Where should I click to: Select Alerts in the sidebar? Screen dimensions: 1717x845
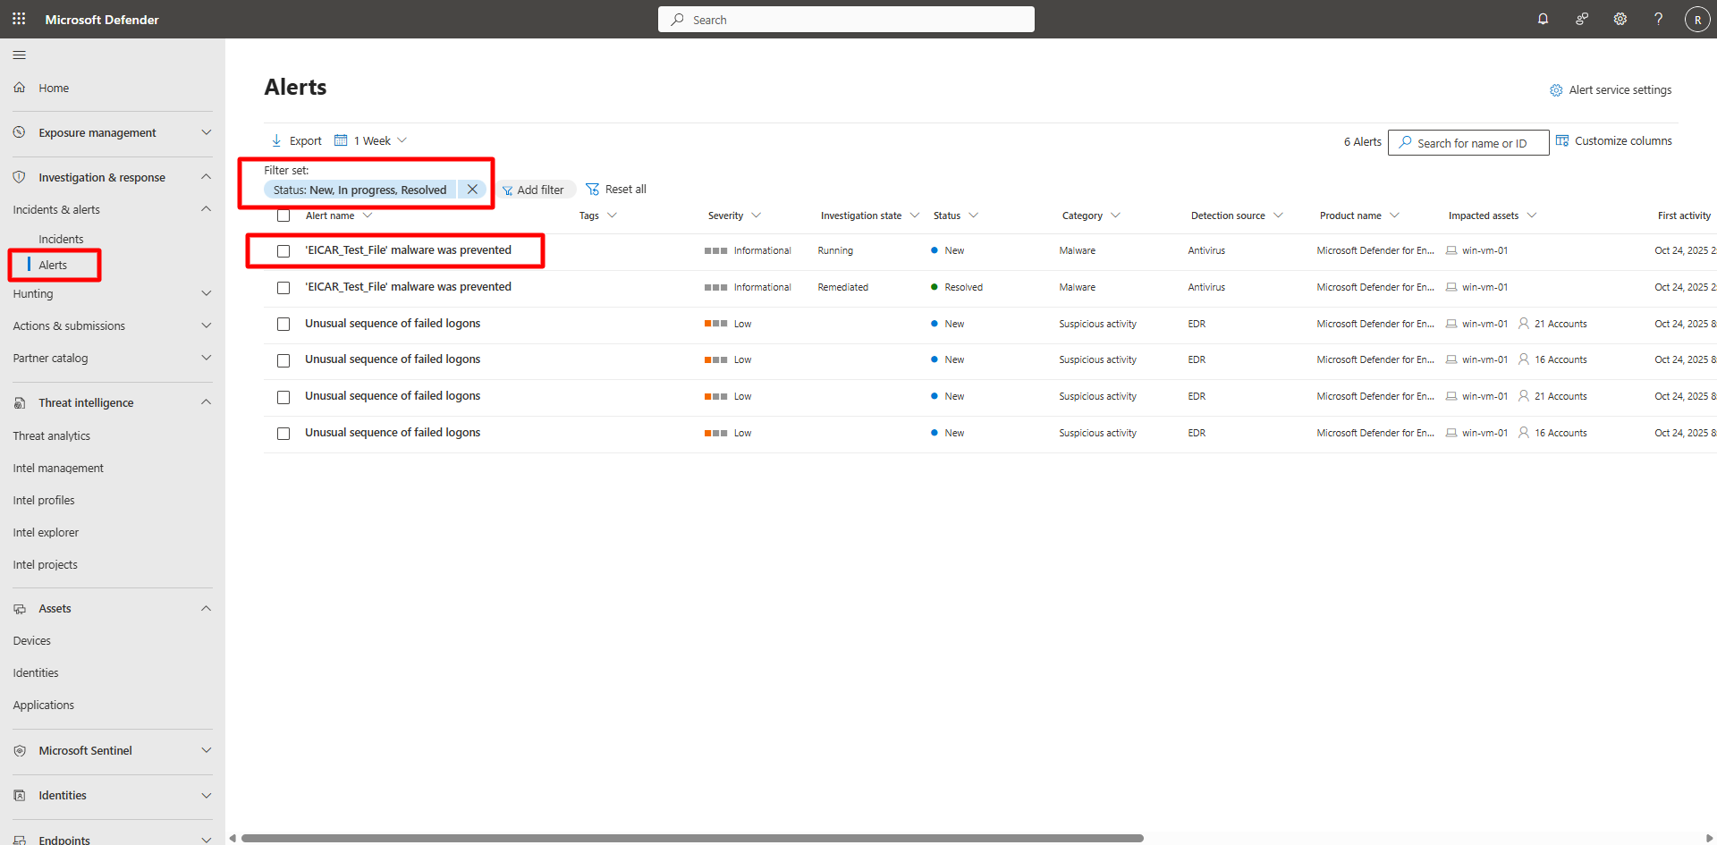[53, 265]
